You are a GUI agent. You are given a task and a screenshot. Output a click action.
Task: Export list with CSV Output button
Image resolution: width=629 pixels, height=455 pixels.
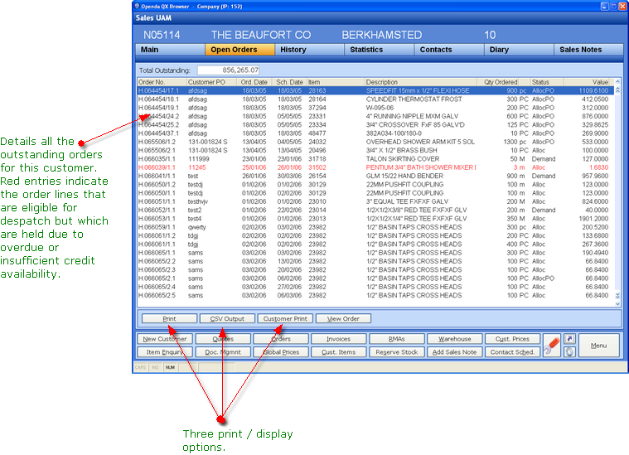(227, 318)
